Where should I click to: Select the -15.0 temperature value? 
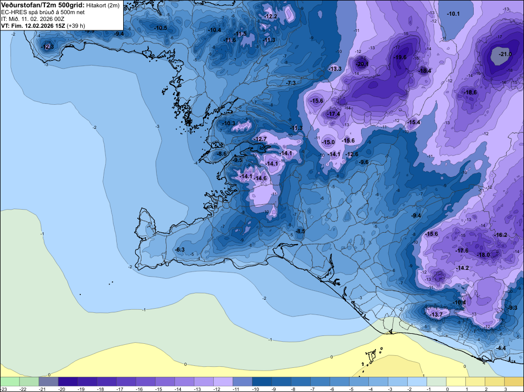pyautogui.click(x=329, y=142)
